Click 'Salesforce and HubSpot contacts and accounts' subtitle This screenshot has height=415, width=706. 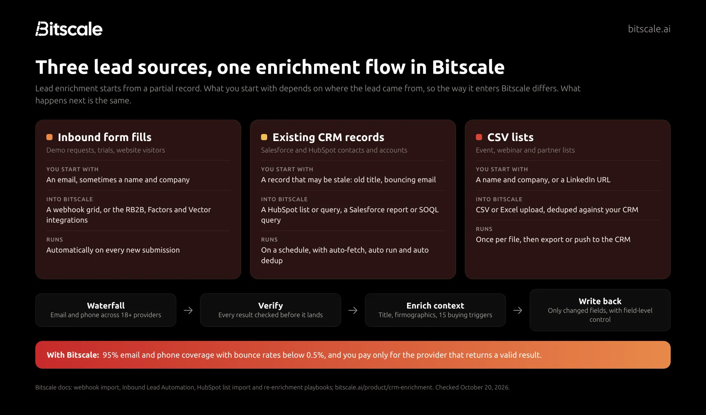pos(334,150)
